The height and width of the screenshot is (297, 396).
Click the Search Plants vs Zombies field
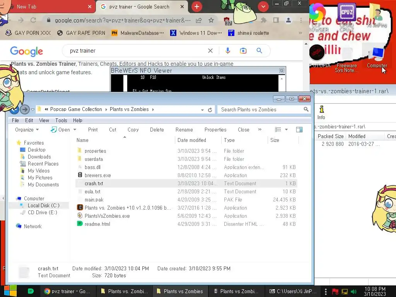point(264,109)
